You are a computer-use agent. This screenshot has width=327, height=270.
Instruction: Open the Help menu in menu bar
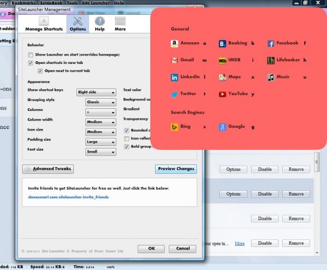[x=119, y=3]
